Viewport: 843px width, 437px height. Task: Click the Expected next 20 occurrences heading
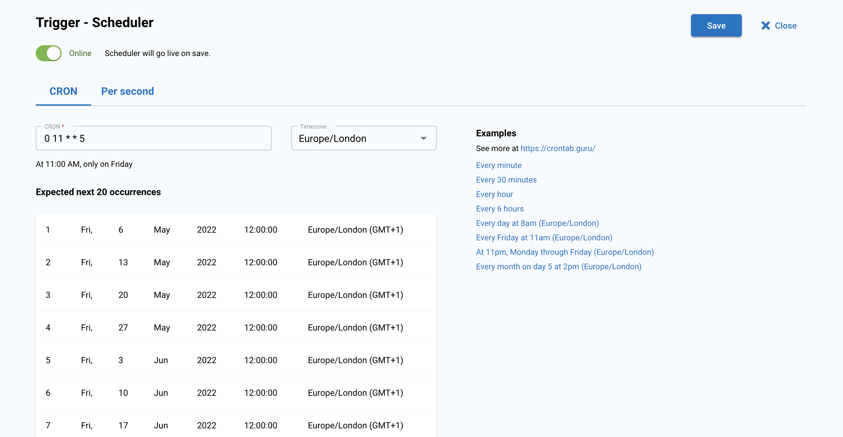point(98,192)
